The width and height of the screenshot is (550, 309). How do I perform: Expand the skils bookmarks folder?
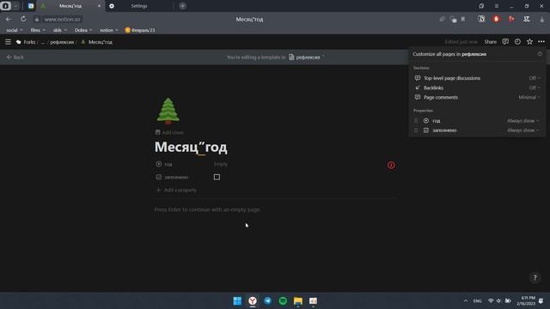tap(59, 30)
